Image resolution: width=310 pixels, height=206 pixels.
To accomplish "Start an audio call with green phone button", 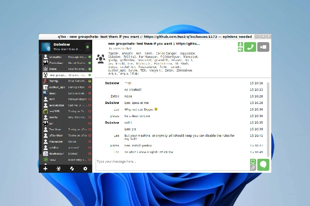I will 250,47.
